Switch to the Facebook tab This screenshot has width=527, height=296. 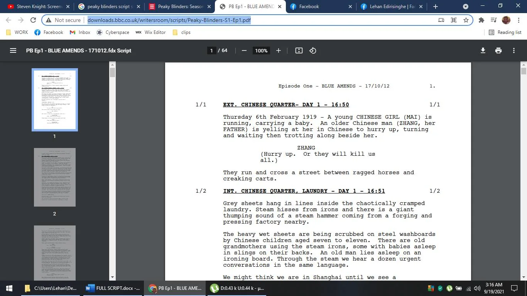click(321, 7)
